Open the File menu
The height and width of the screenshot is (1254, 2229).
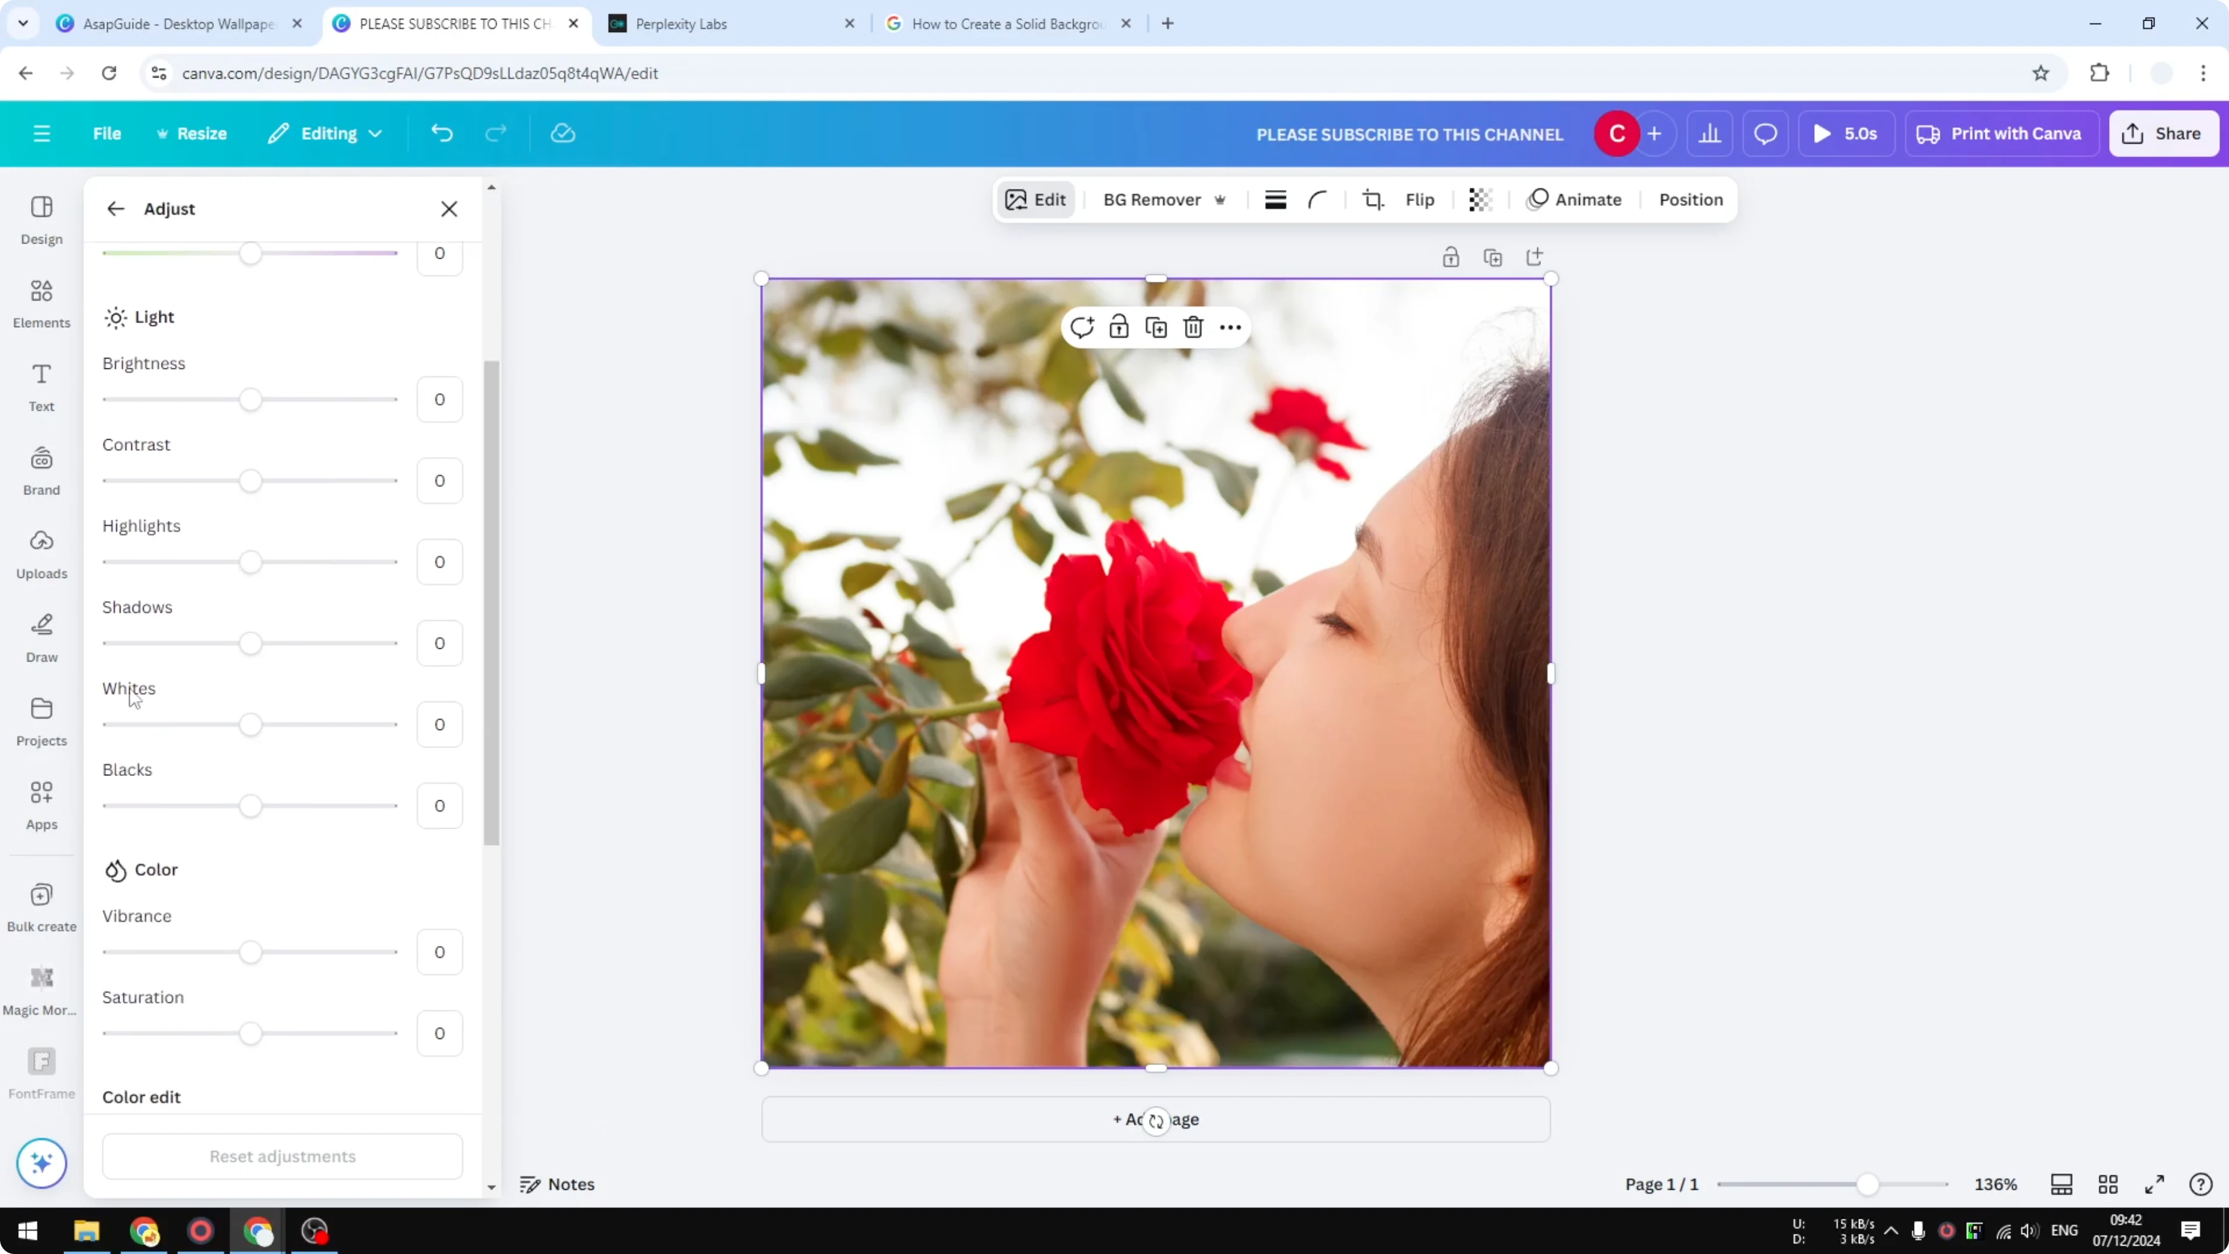click(x=107, y=133)
